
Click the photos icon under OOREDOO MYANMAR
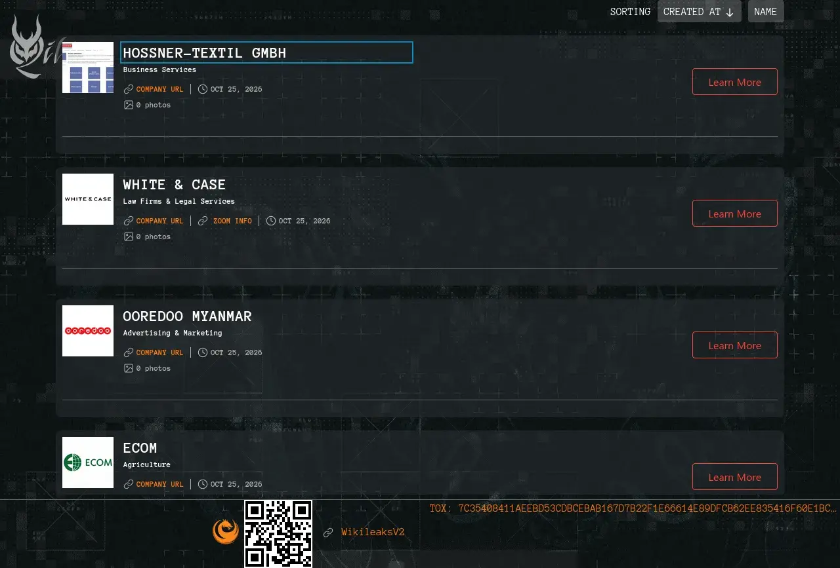coord(129,368)
